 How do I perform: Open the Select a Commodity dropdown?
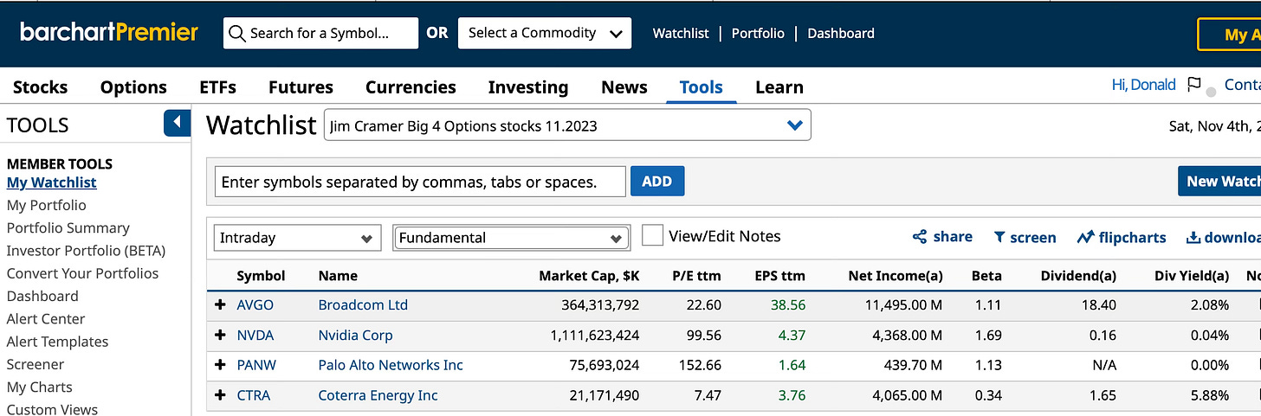pos(545,33)
